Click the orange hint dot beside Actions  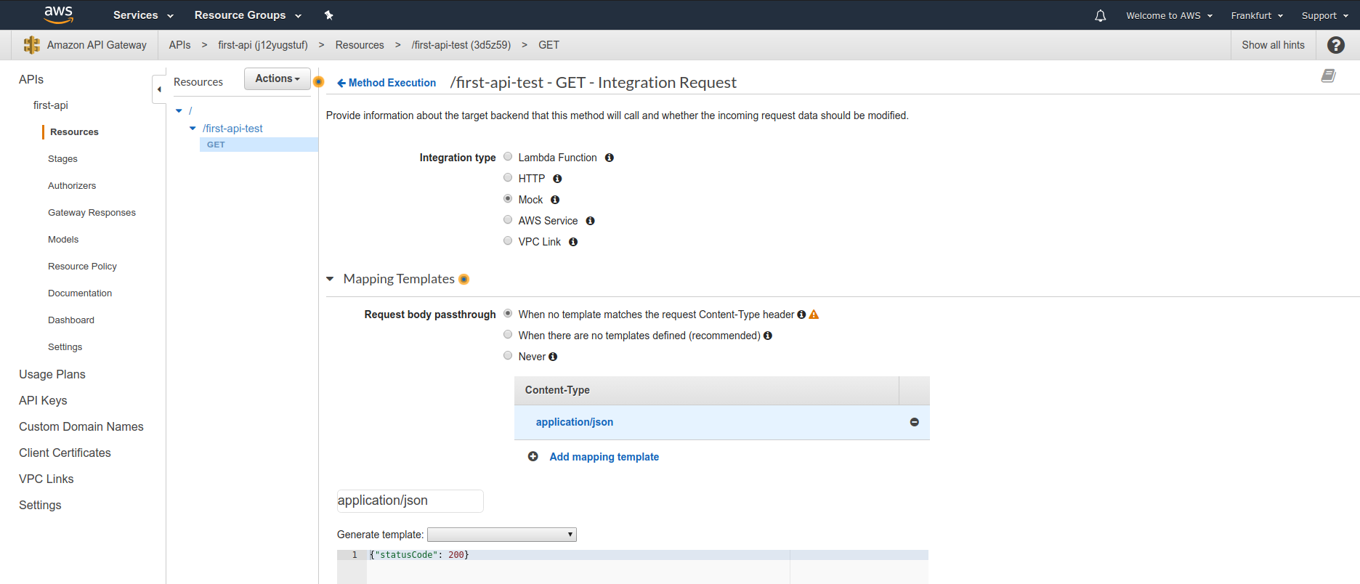[x=318, y=81]
